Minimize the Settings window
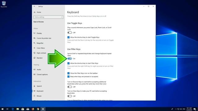The width and height of the screenshot is (198, 111). (x=144, y=6)
